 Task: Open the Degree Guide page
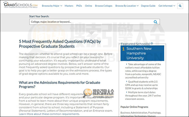pyautogui.click(x=148, y=6)
